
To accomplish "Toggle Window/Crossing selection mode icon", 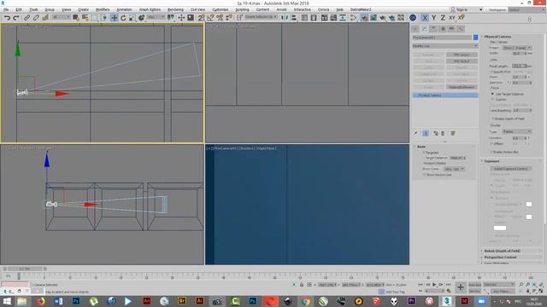I will (x=104, y=18).
